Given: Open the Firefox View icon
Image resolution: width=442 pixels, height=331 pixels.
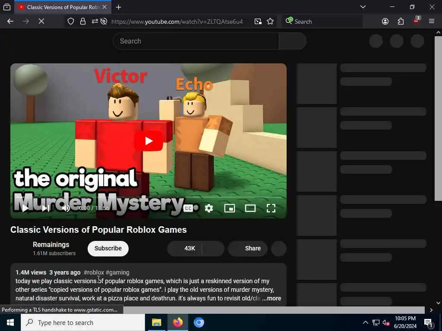Looking at the screenshot, I should coord(7,7).
